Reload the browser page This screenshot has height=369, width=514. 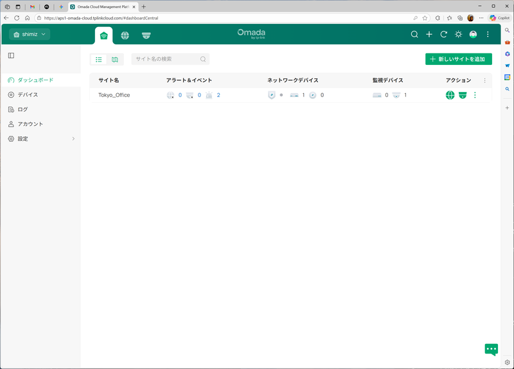point(17,18)
